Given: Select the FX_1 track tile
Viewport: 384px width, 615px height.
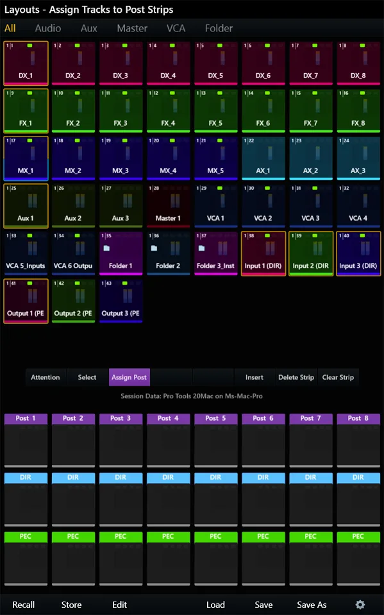Looking at the screenshot, I should point(26,110).
